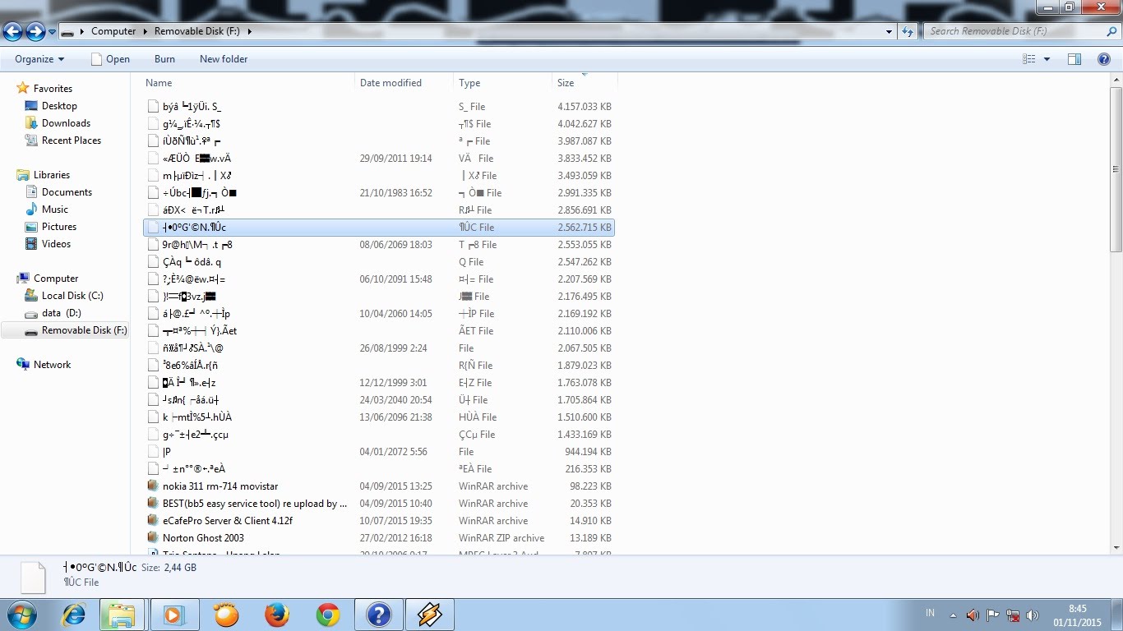Click the refresh button in address bar
This screenshot has height=631, width=1123.
(908, 31)
